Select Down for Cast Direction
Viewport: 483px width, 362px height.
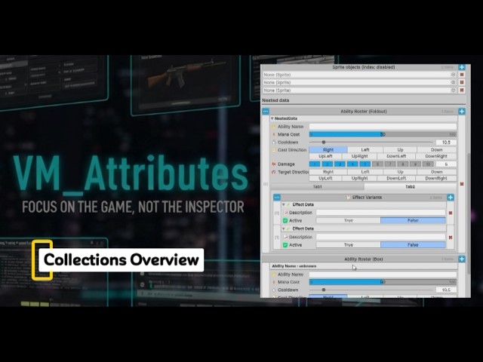[x=437, y=149]
